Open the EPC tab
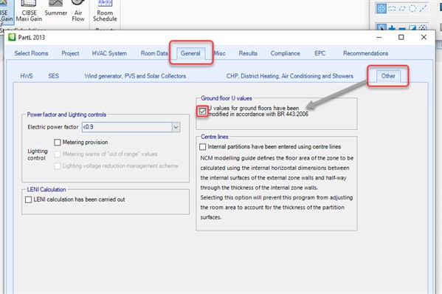The width and height of the screenshot is (442, 294). click(320, 53)
